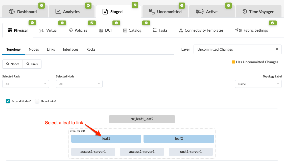The width and height of the screenshot is (284, 163).
Task: Click the Connectivity Templates icon
Action: click(181, 30)
